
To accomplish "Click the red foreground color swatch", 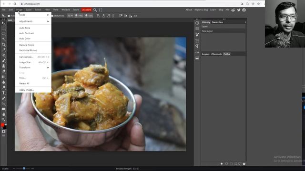I will 2,125.
